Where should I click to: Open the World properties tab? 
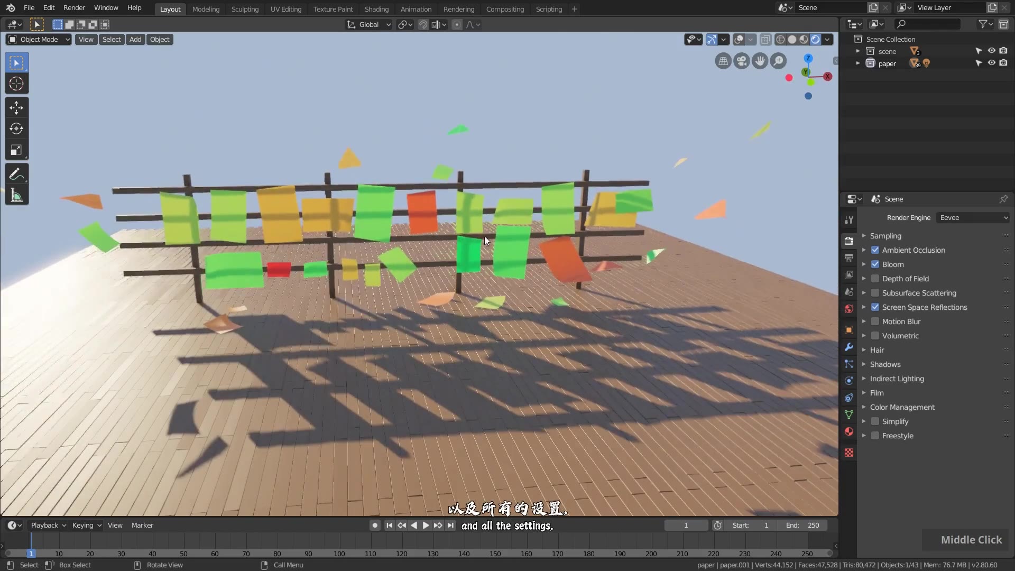point(849,309)
